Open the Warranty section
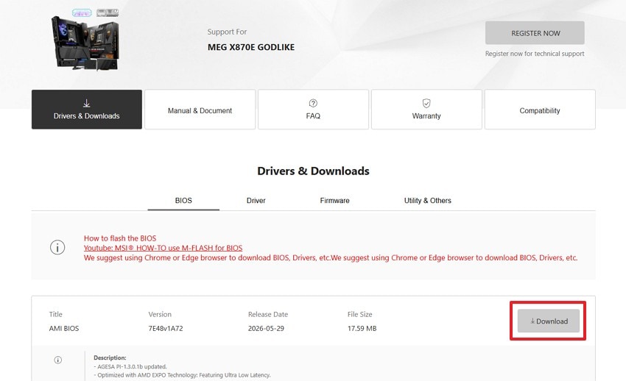Viewport: 626px width, 381px height. click(x=426, y=109)
